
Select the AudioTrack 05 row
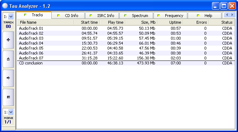126,48
